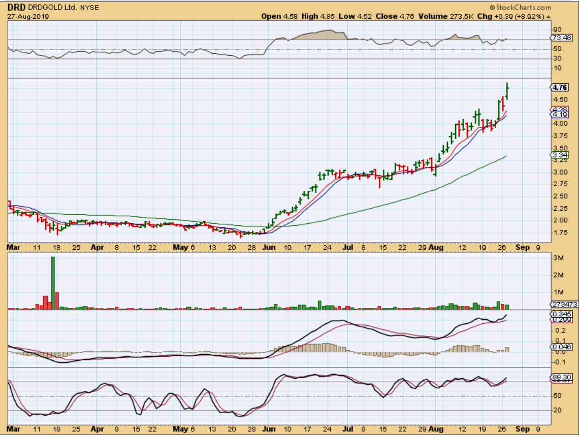580x437 pixels.
Task: Click the Aug label on the time axis
Action: [436, 248]
